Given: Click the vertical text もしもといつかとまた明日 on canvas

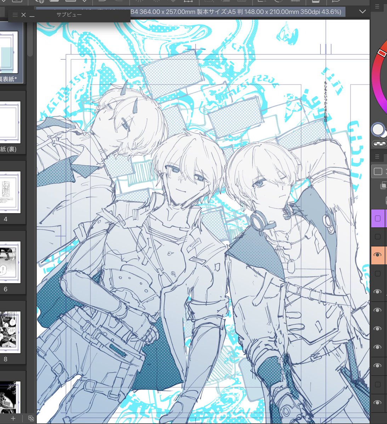Looking at the screenshot, I should [x=326, y=101].
